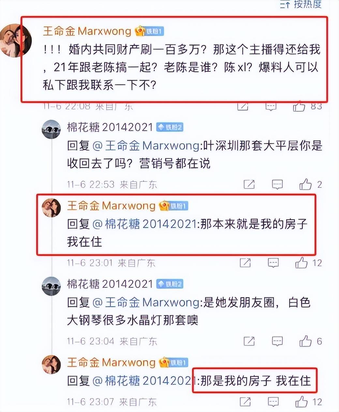Like the 23:01 reply with 12 likes

pos(302,263)
